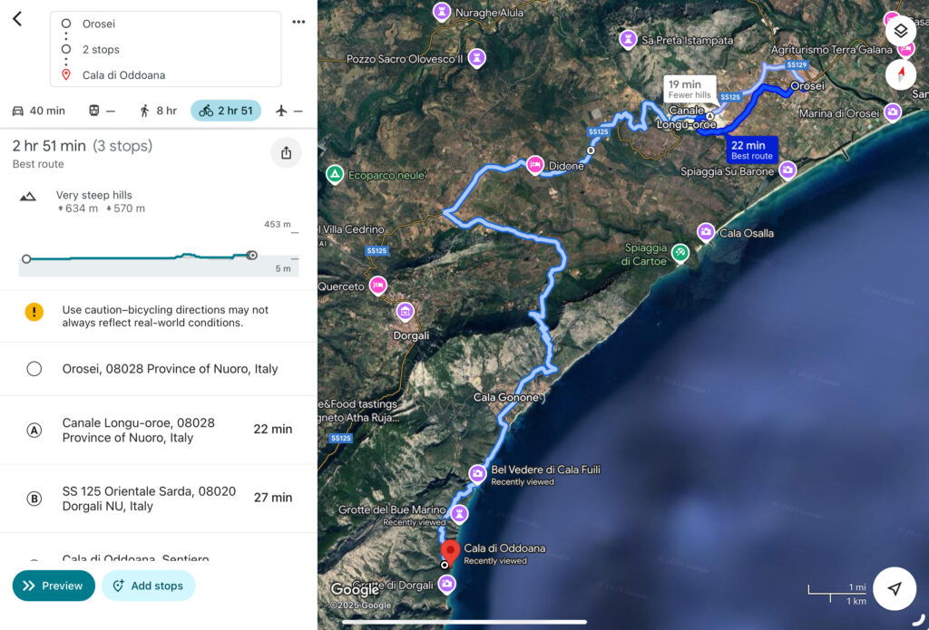Center map on my current location
The width and height of the screenshot is (929, 630).
(x=895, y=588)
